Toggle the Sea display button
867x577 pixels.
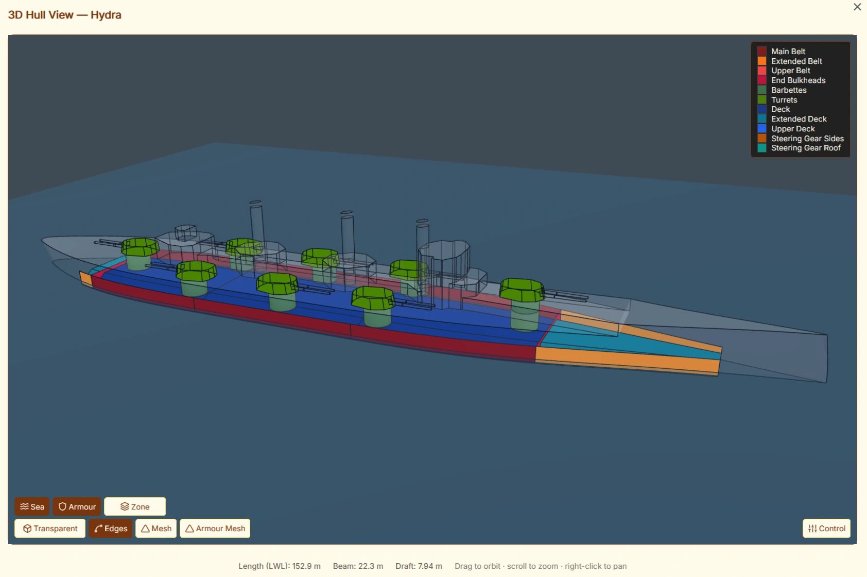point(32,506)
